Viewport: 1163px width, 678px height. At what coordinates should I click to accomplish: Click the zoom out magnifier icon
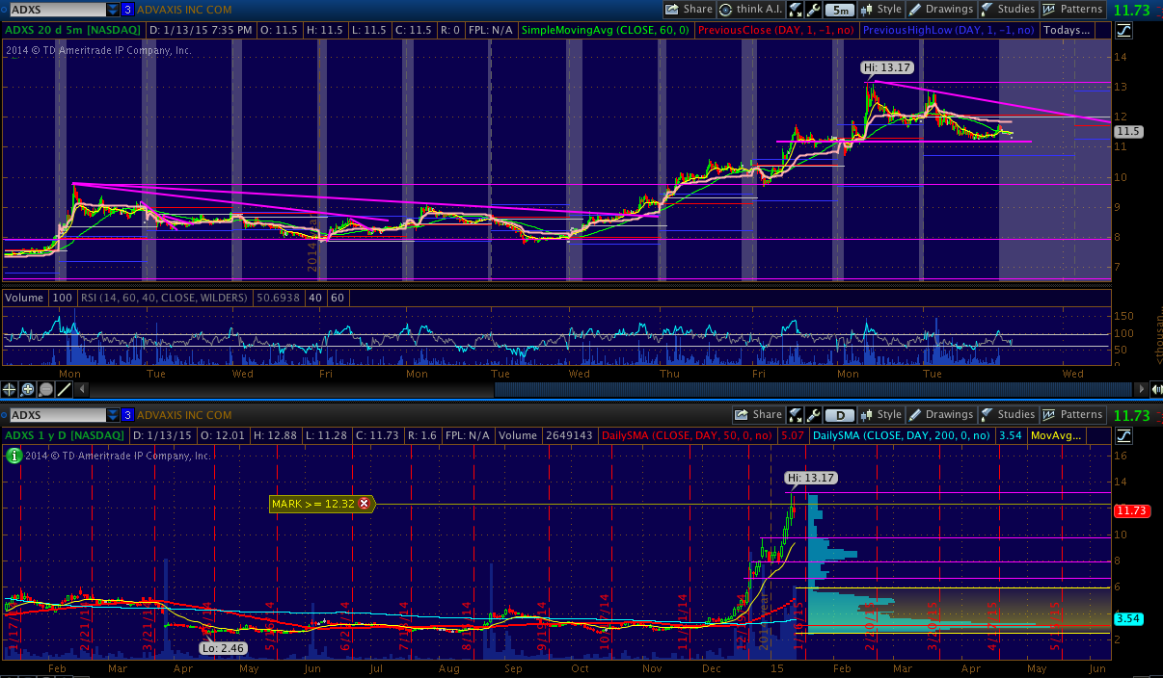click(46, 390)
